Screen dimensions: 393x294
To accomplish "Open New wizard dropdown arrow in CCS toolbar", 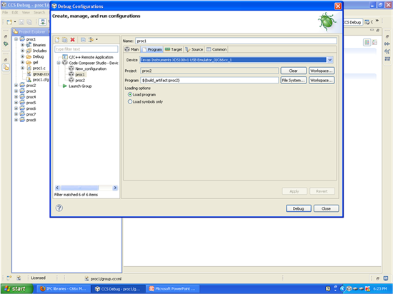I will tap(15, 22).
